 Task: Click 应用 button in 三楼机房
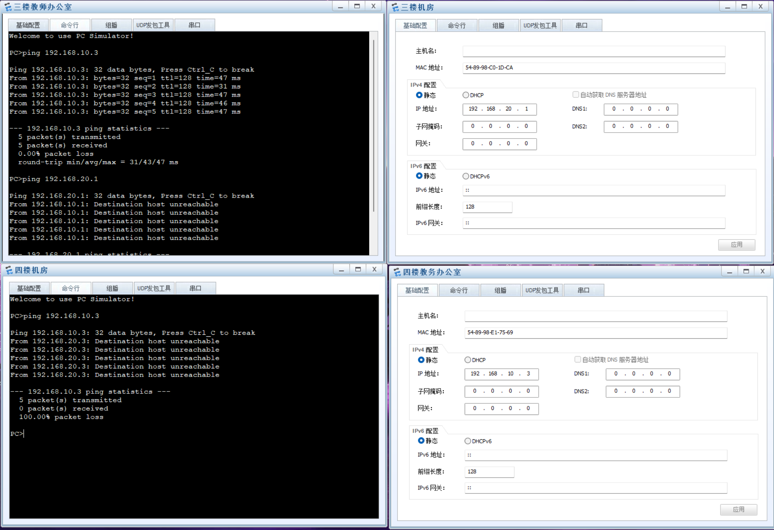(x=736, y=245)
